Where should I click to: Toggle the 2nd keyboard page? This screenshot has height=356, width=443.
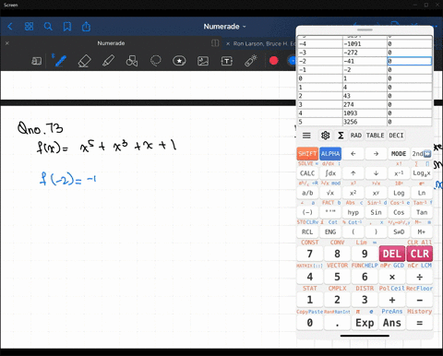(x=422, y=154)
